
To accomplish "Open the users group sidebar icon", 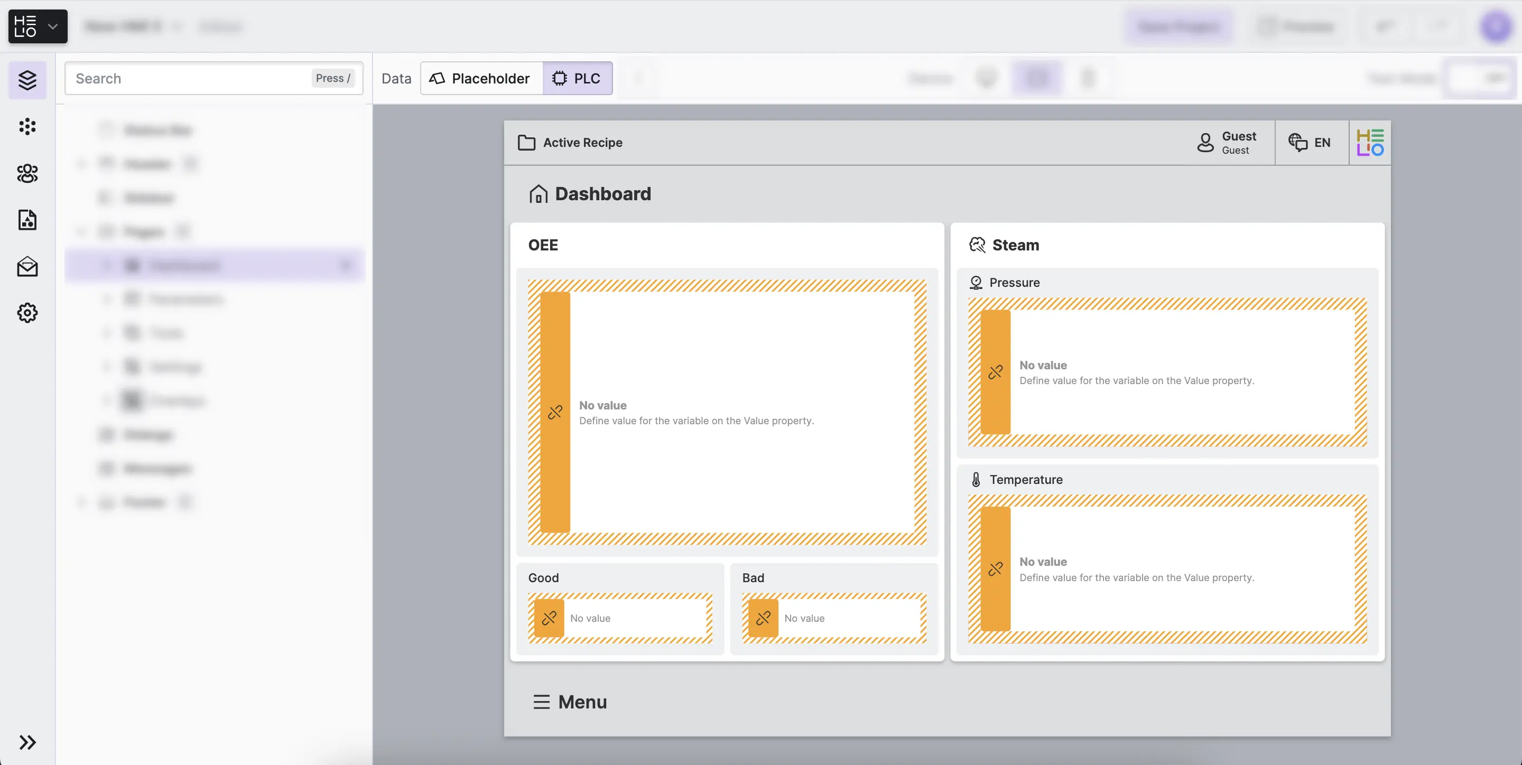I will pyautogui.click(x=27, y=173).
